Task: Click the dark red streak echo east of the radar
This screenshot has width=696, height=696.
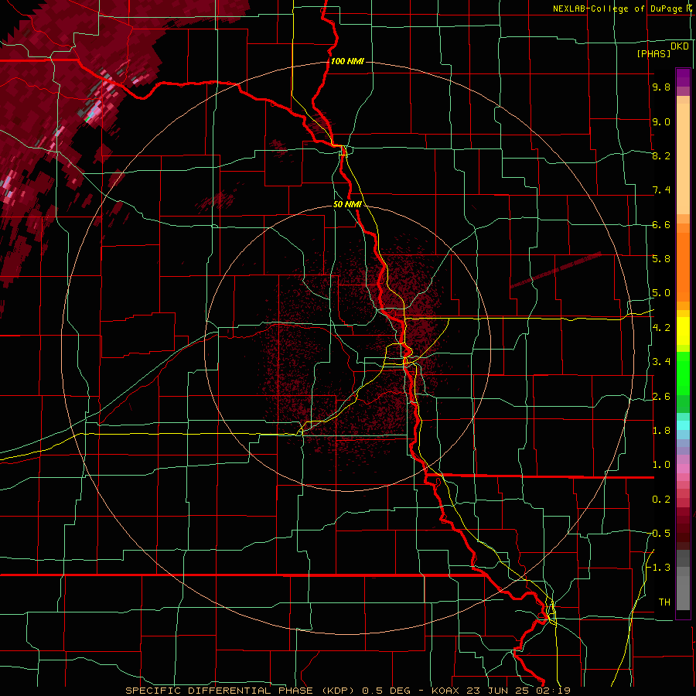Action: 556,271
